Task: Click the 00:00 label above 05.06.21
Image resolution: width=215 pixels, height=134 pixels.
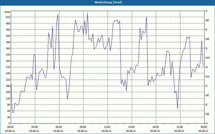Action: [x=204, y=127]
